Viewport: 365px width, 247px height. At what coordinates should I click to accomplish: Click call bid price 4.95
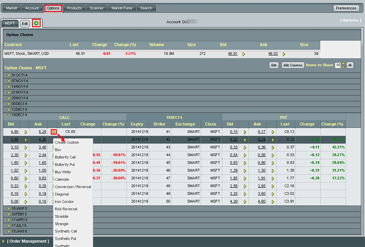coord(14,132)
